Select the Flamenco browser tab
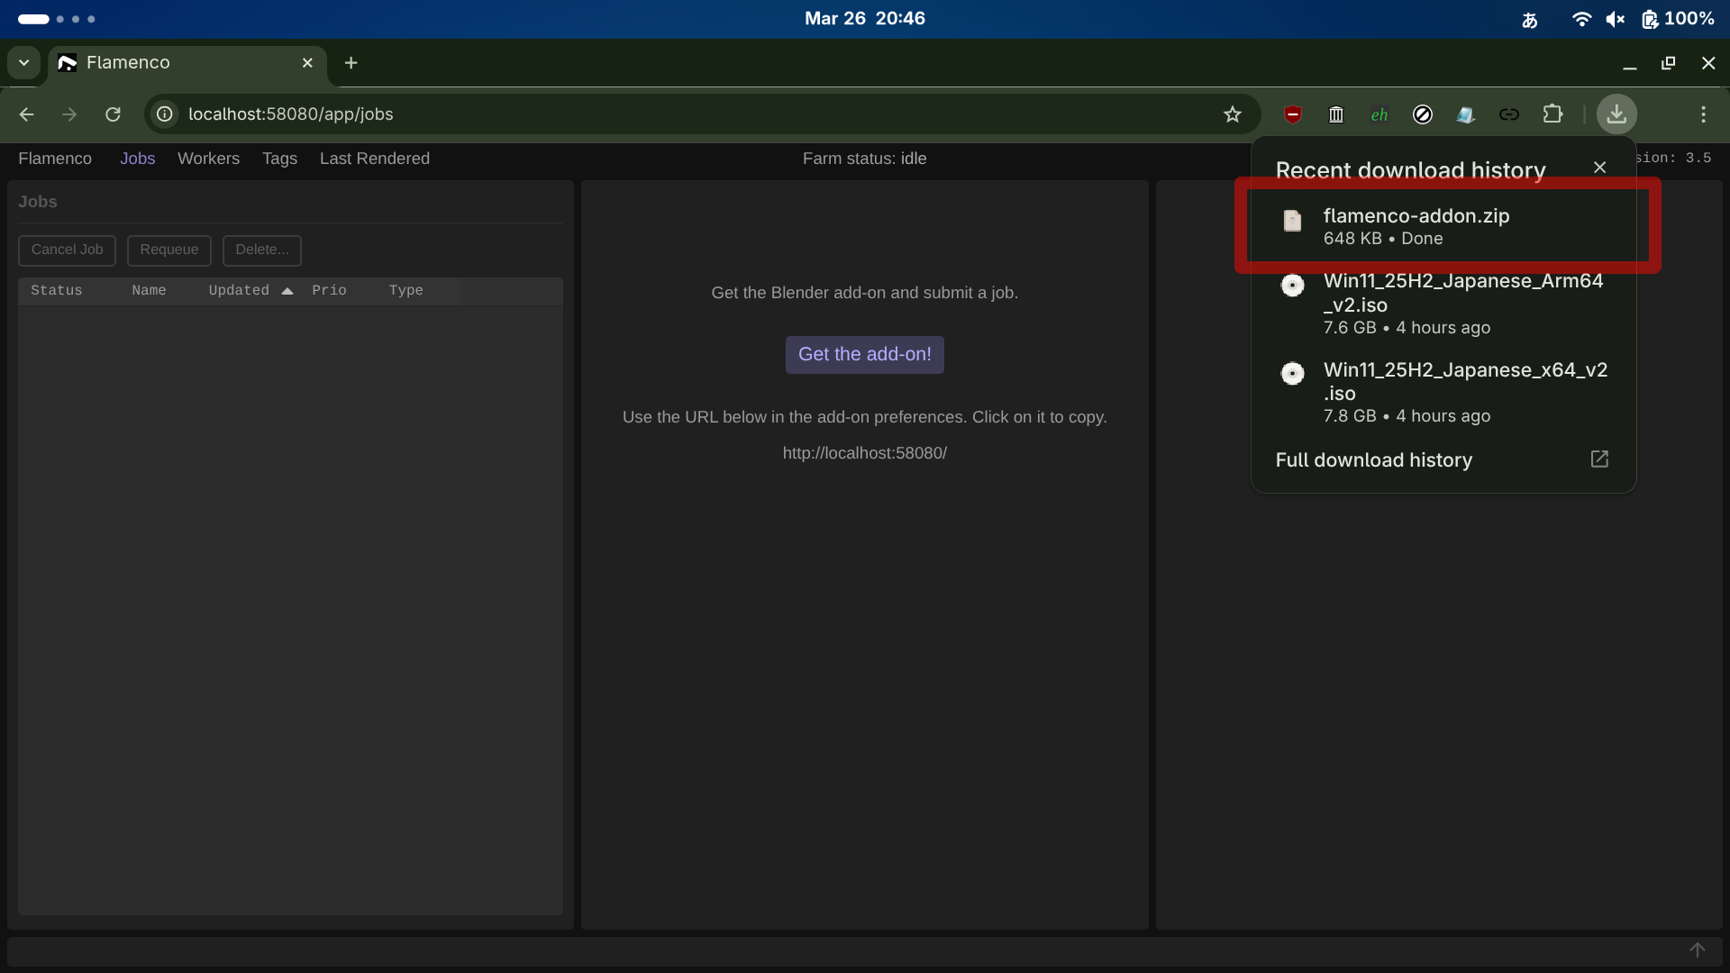This screenshot has height=973, width=1730. pyautogui.click(x=187, y=63)
